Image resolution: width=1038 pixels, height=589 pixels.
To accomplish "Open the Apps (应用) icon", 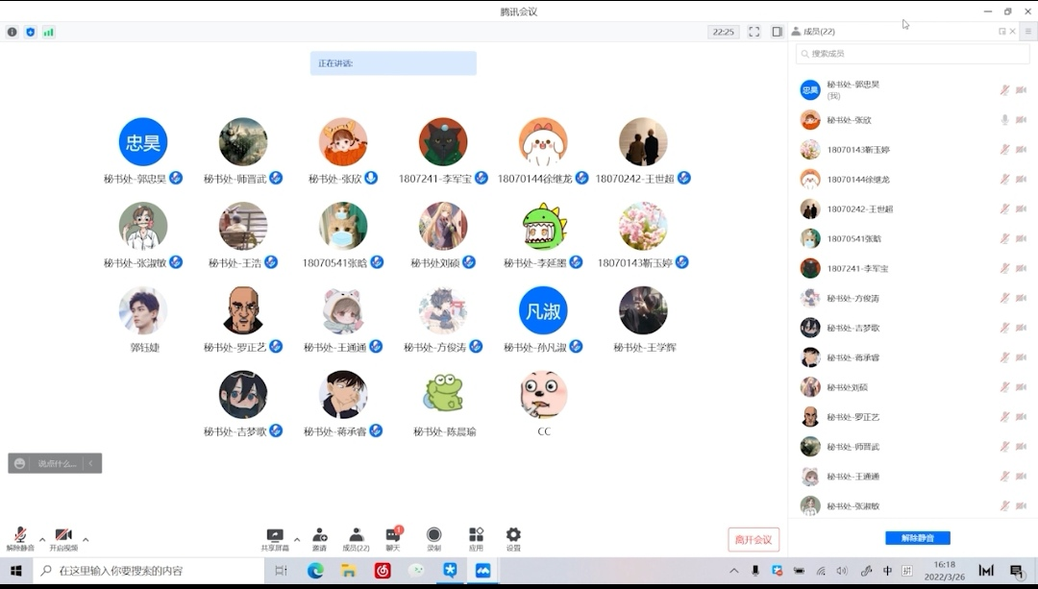I will 476,539.
